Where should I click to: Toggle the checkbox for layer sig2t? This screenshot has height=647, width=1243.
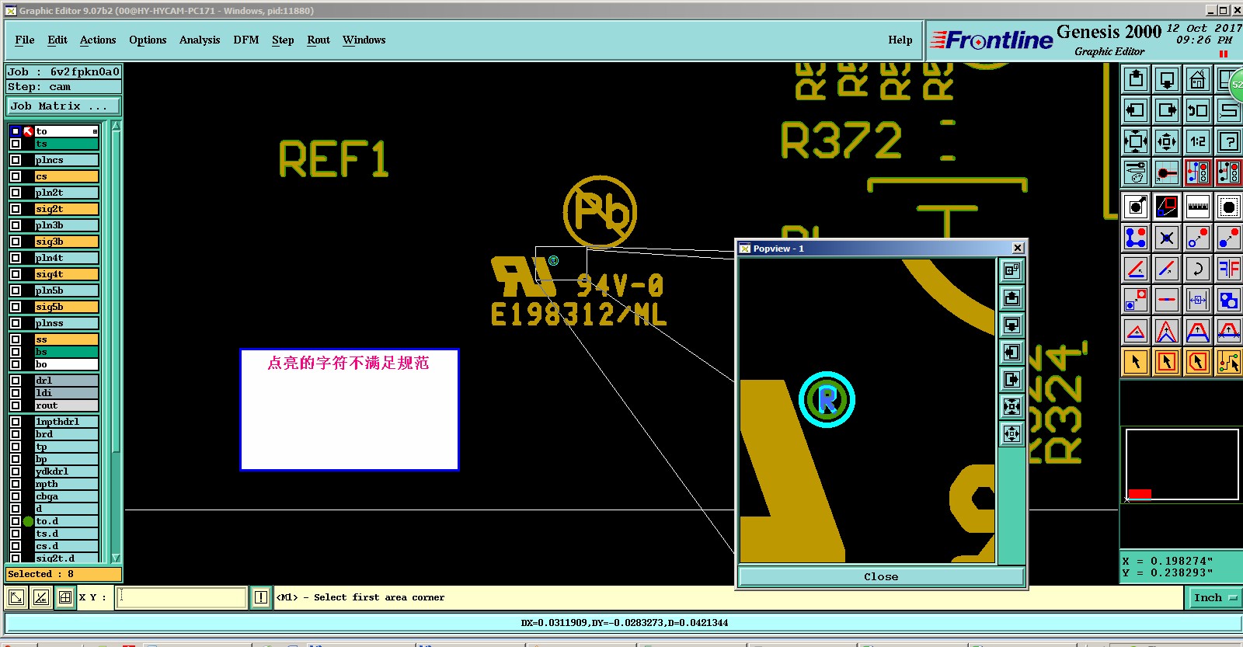point(16,209)
